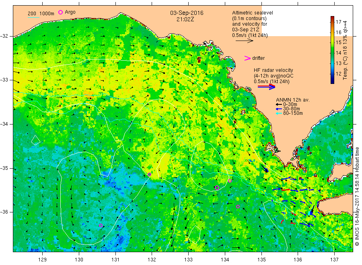The width and height of the screenshot is (362, 265).
Task: Click the 16 tick label on the color bar
Action: 338,32
